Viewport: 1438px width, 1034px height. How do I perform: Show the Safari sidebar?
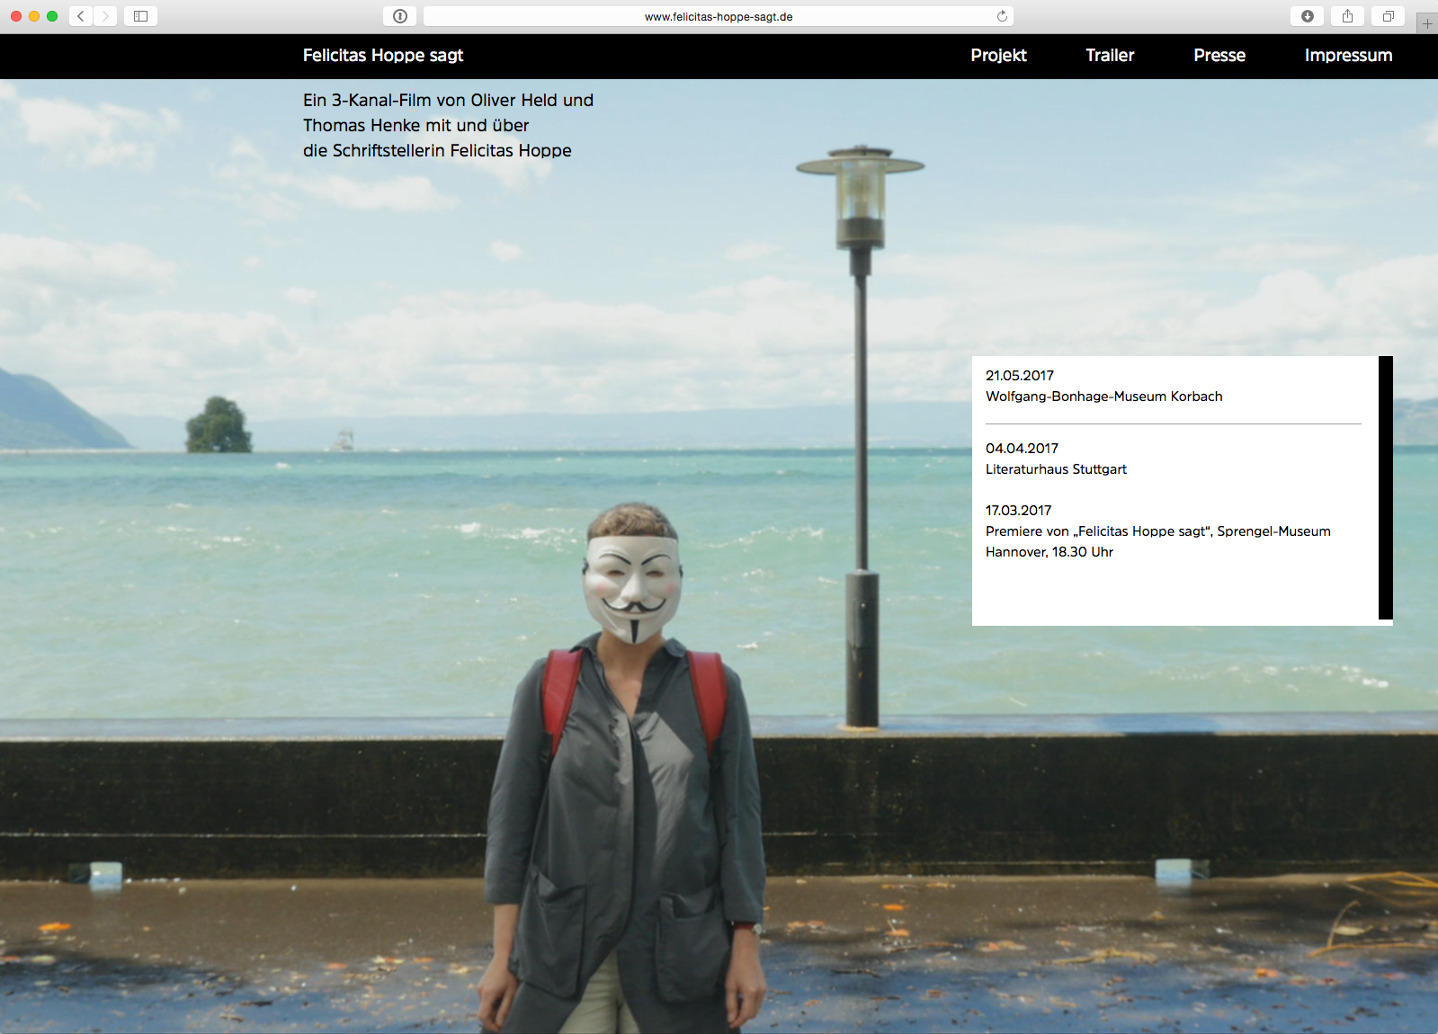pos(141,16)
